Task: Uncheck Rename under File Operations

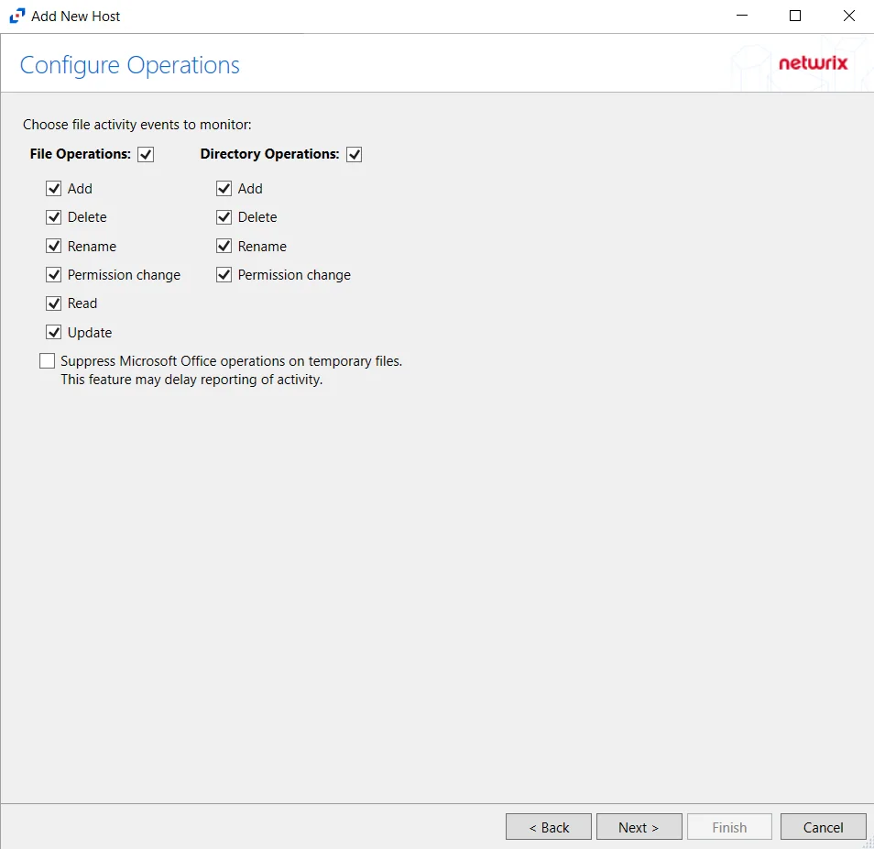Action: [x=53, y=246]
